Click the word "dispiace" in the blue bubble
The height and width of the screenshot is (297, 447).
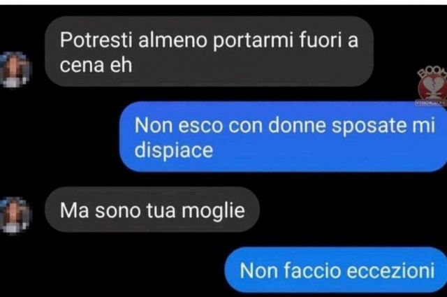point(174,150)
